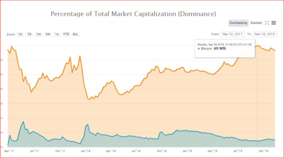The height and width of the screenshot is (158, 284).
Task: Switch to Stacked view mode
Action: [256, 23]
